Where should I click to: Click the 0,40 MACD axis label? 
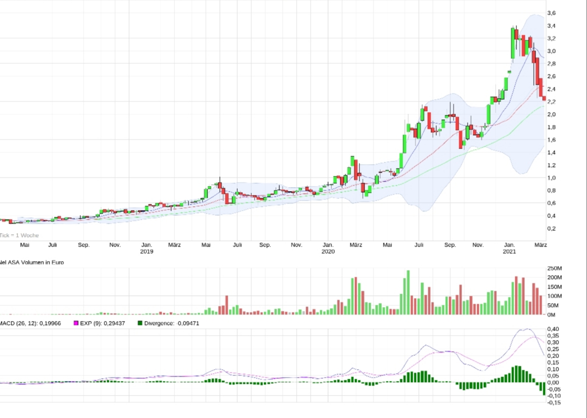point(553,329)
